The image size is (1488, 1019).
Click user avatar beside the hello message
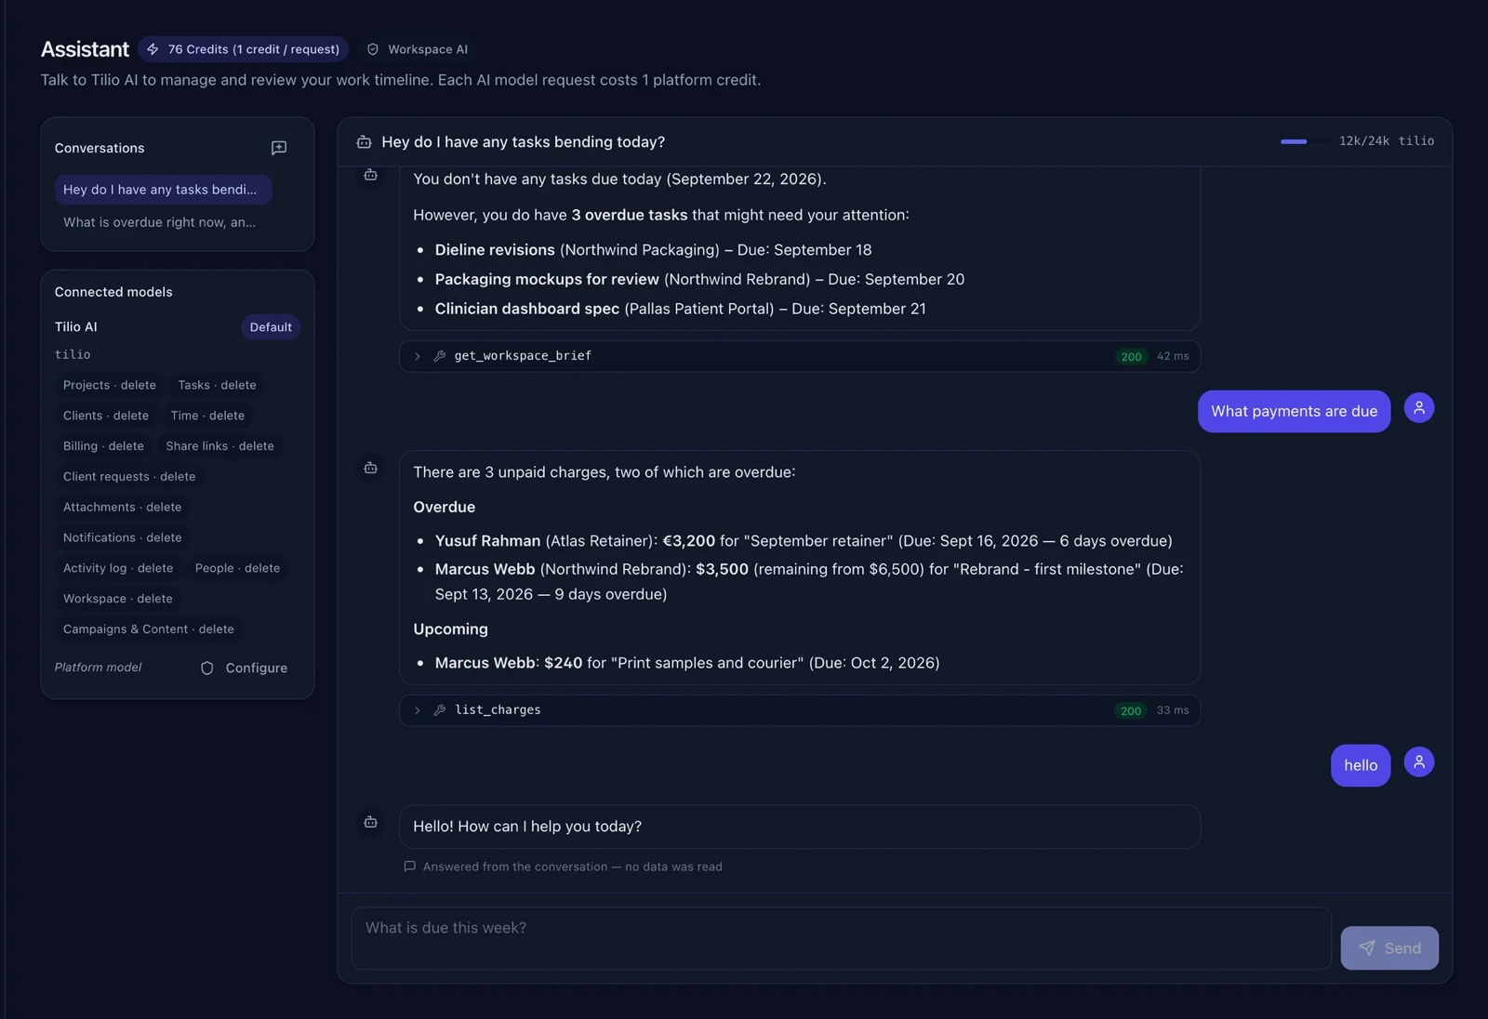pos(1418,761)
